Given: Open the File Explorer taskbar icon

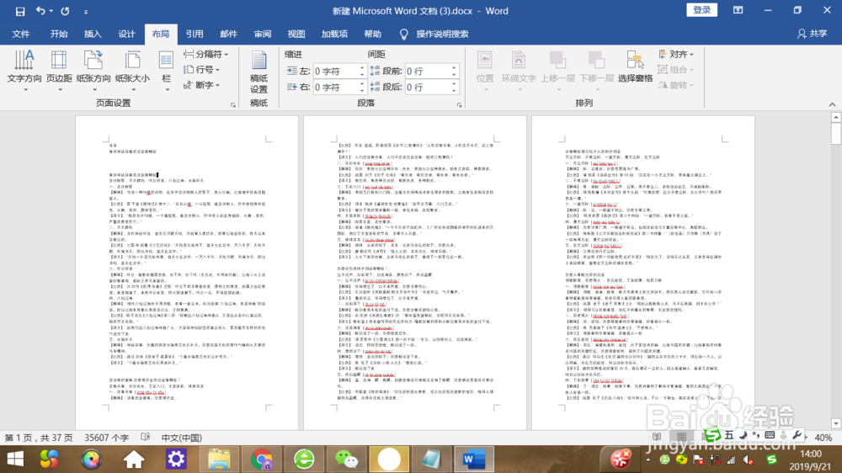Looking at the screenshot, I should 219,460.
